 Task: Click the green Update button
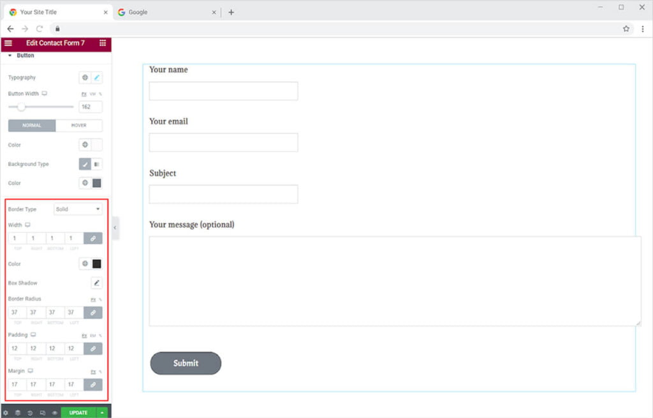[x=78, y=413]
